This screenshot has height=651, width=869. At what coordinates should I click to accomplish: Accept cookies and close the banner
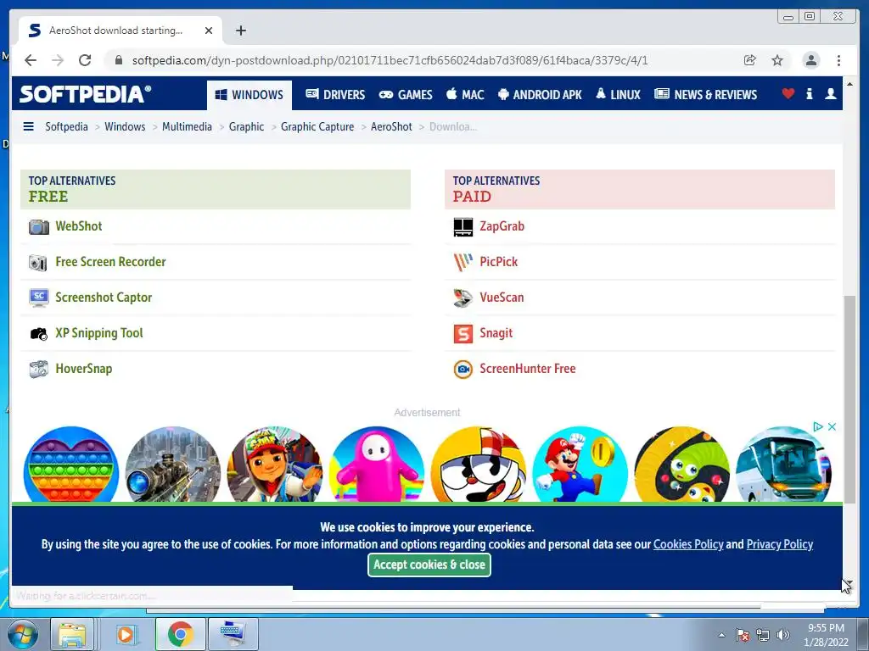tap(429, 565)
